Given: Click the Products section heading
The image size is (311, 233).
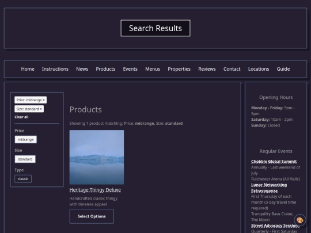Looking at the screenshot, I should click(x=85, y=109).
